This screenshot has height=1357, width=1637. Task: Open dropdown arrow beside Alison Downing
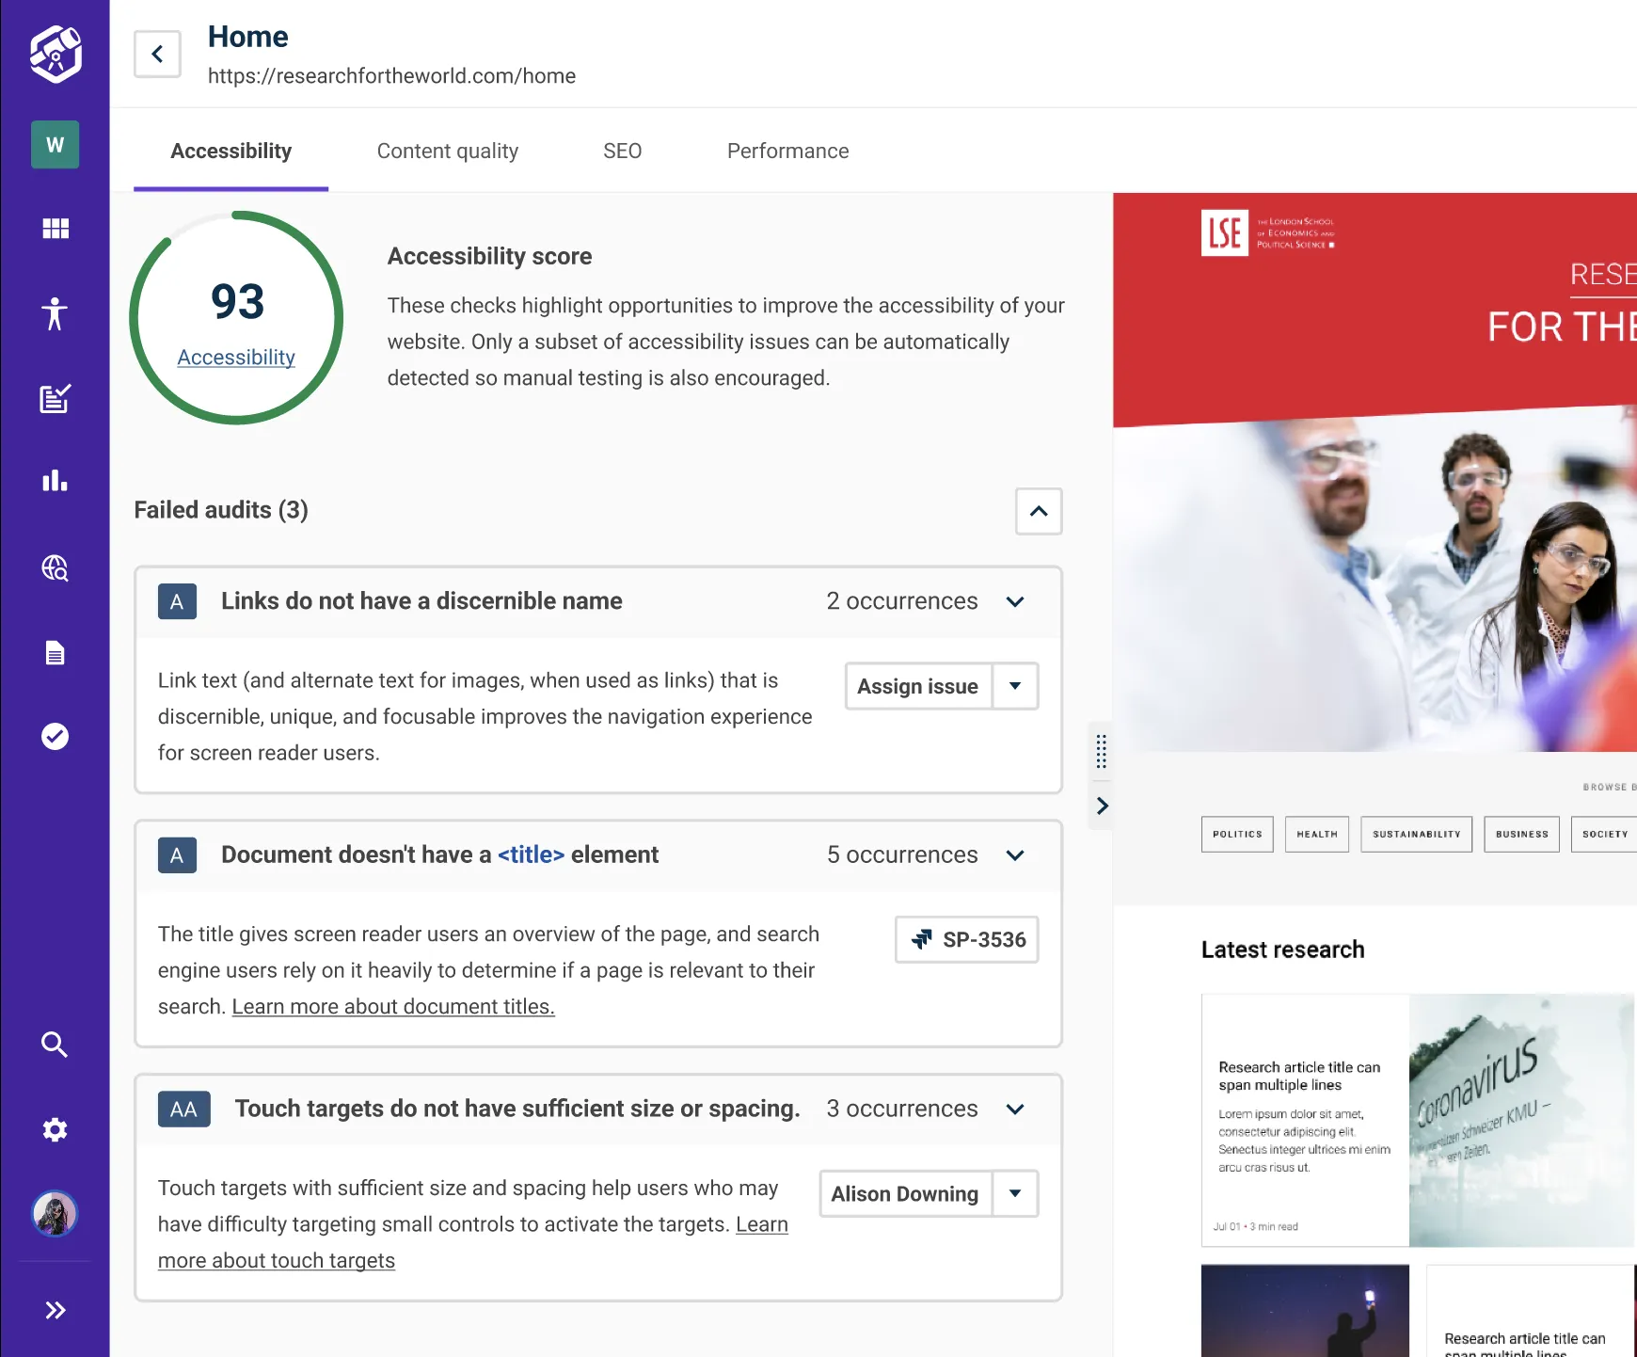1015,1193
